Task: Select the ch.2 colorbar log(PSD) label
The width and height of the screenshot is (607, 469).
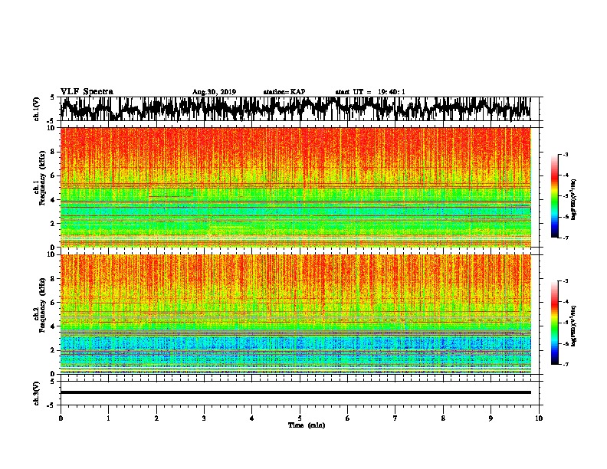Action: click(x=573, y=326)
